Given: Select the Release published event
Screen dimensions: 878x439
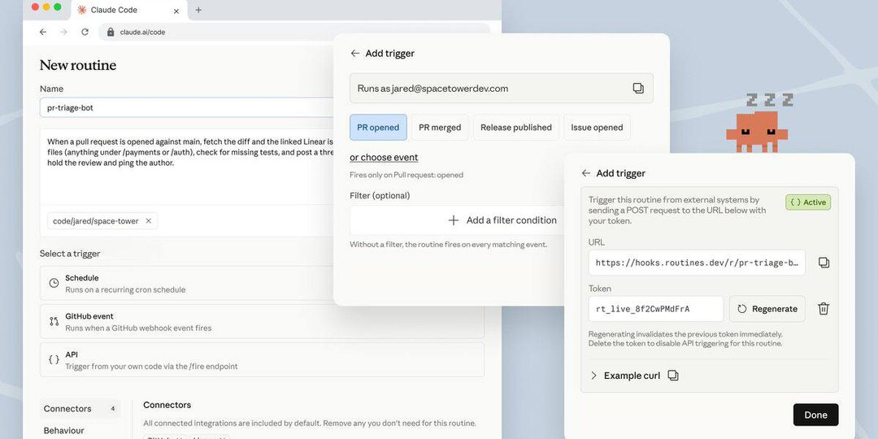Looking at the screenshot, I should 516,128.
